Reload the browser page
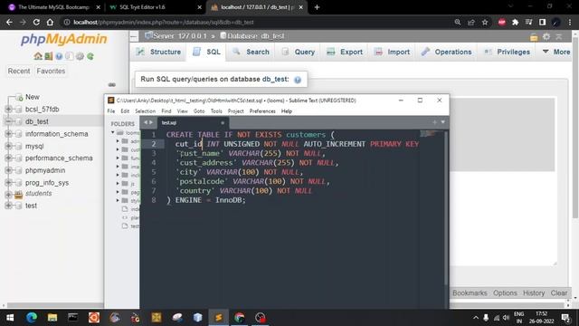 click(36, 22)
